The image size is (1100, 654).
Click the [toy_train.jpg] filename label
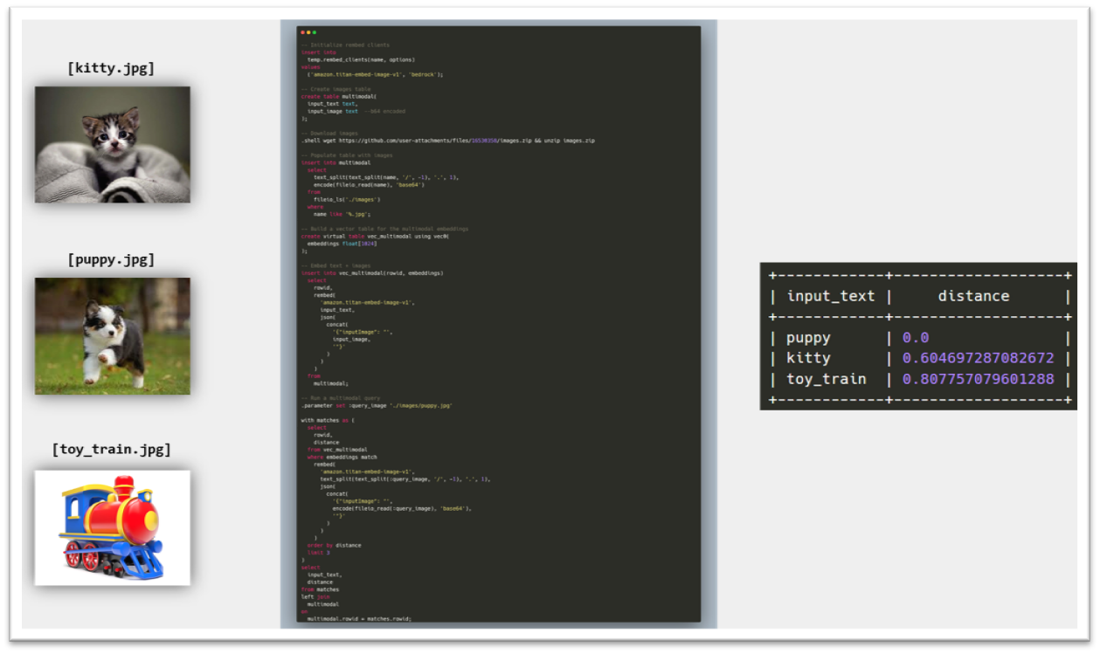(111, 450)
